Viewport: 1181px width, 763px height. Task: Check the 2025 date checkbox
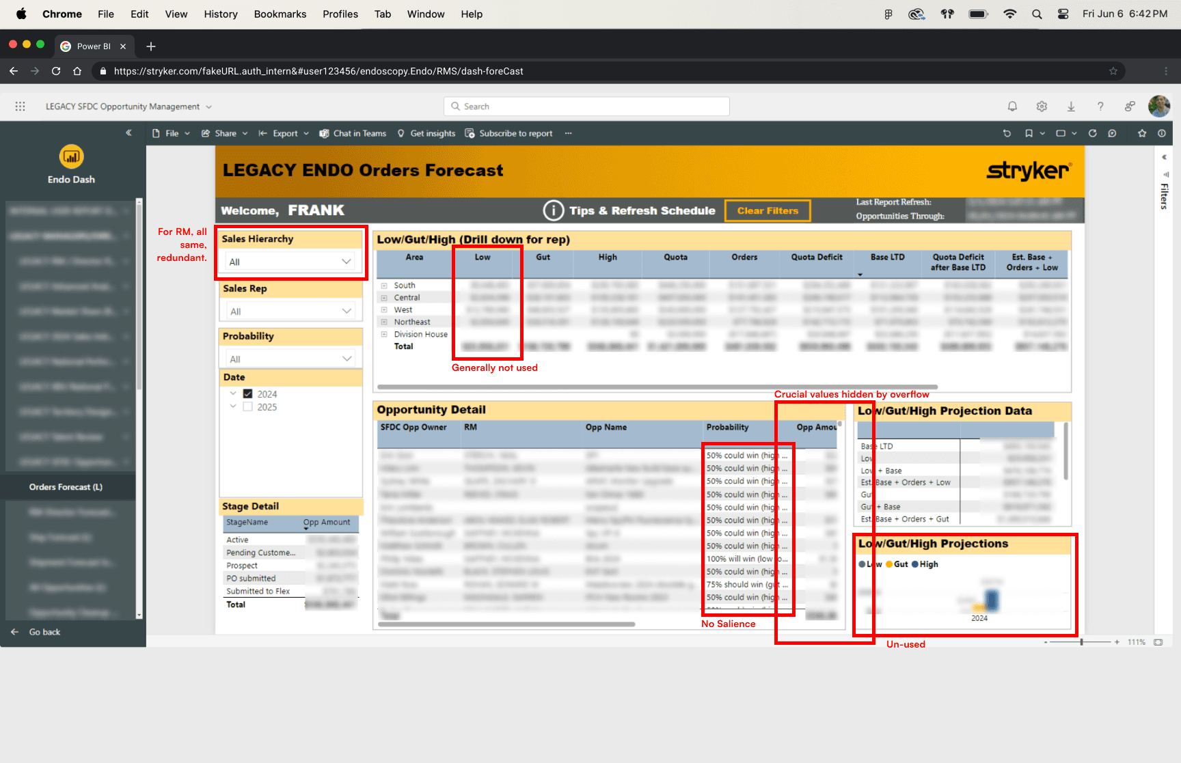(x=247, y=407)
